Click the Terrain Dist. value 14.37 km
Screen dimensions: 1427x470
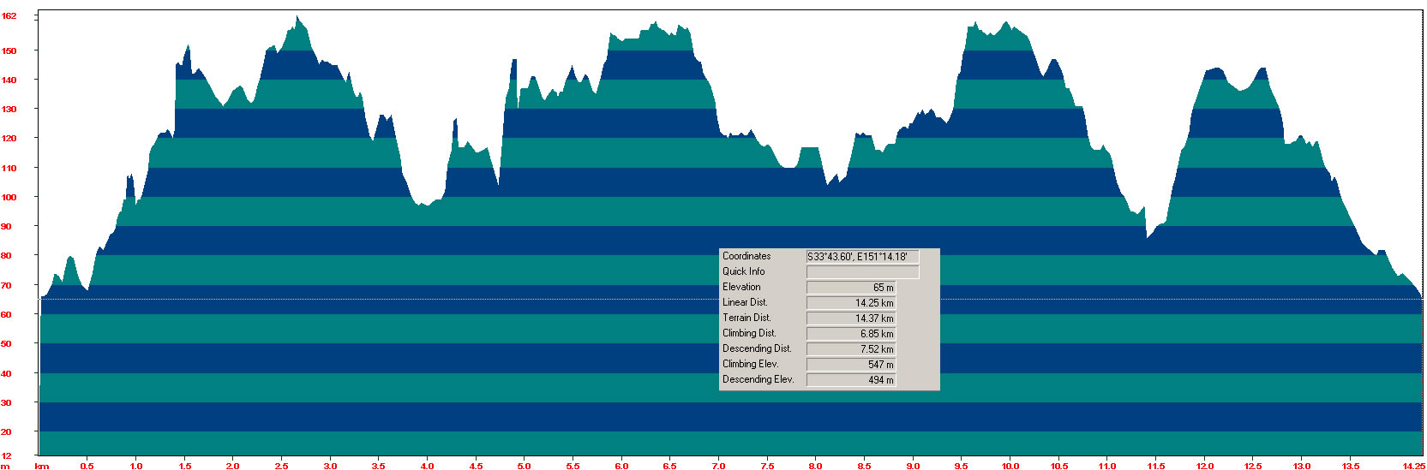pos(851,318)
